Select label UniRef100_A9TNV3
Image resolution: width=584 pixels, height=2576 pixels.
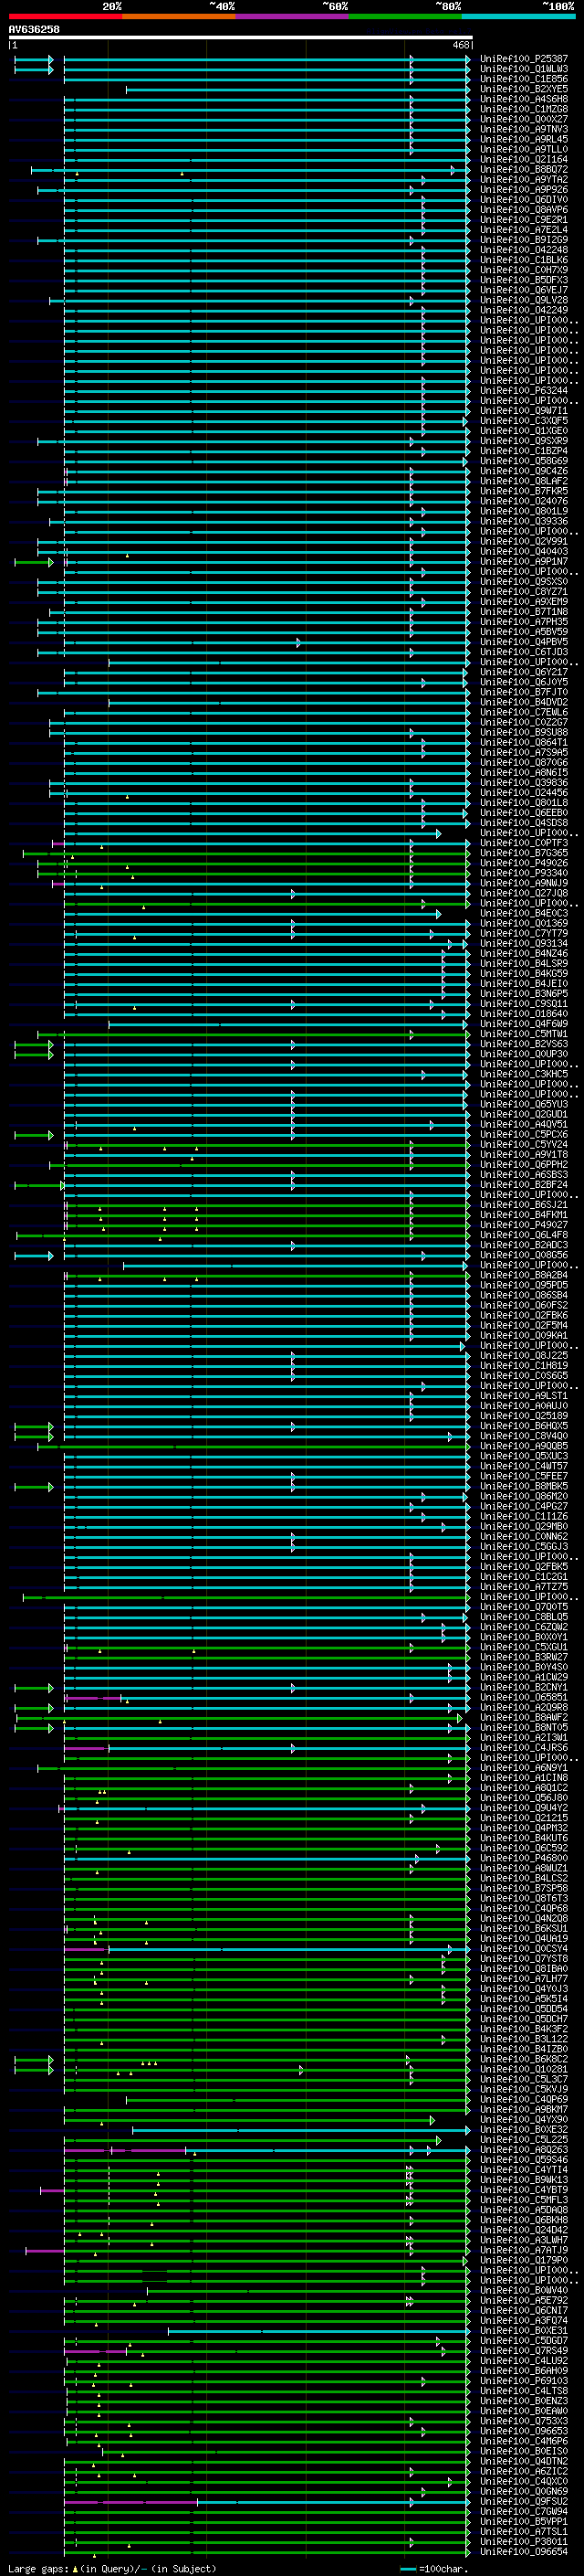click(x=524, y=129)
